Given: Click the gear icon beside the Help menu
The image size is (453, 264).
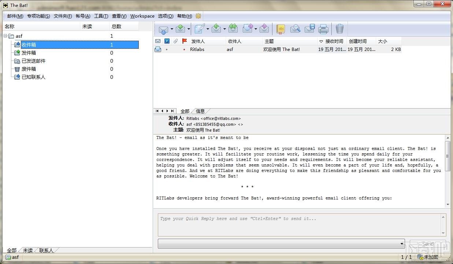Looking at the screenshot, I should (198, 16).
